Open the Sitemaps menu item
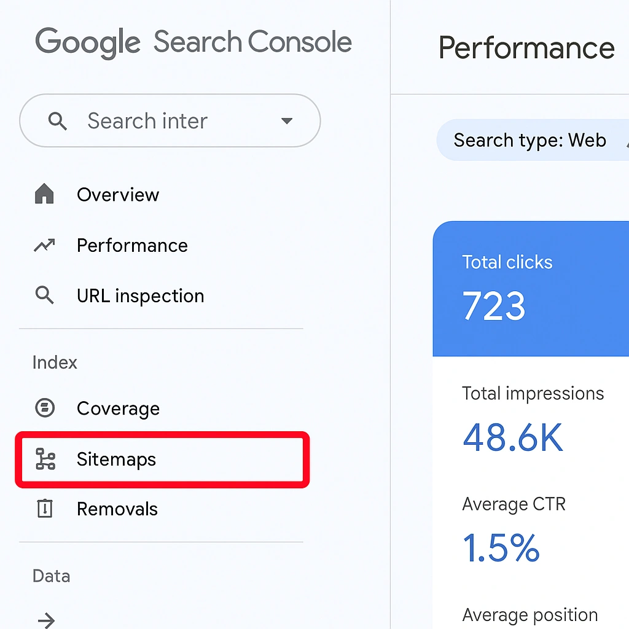Viewport: 629px width, 629px height. point(116,459)
